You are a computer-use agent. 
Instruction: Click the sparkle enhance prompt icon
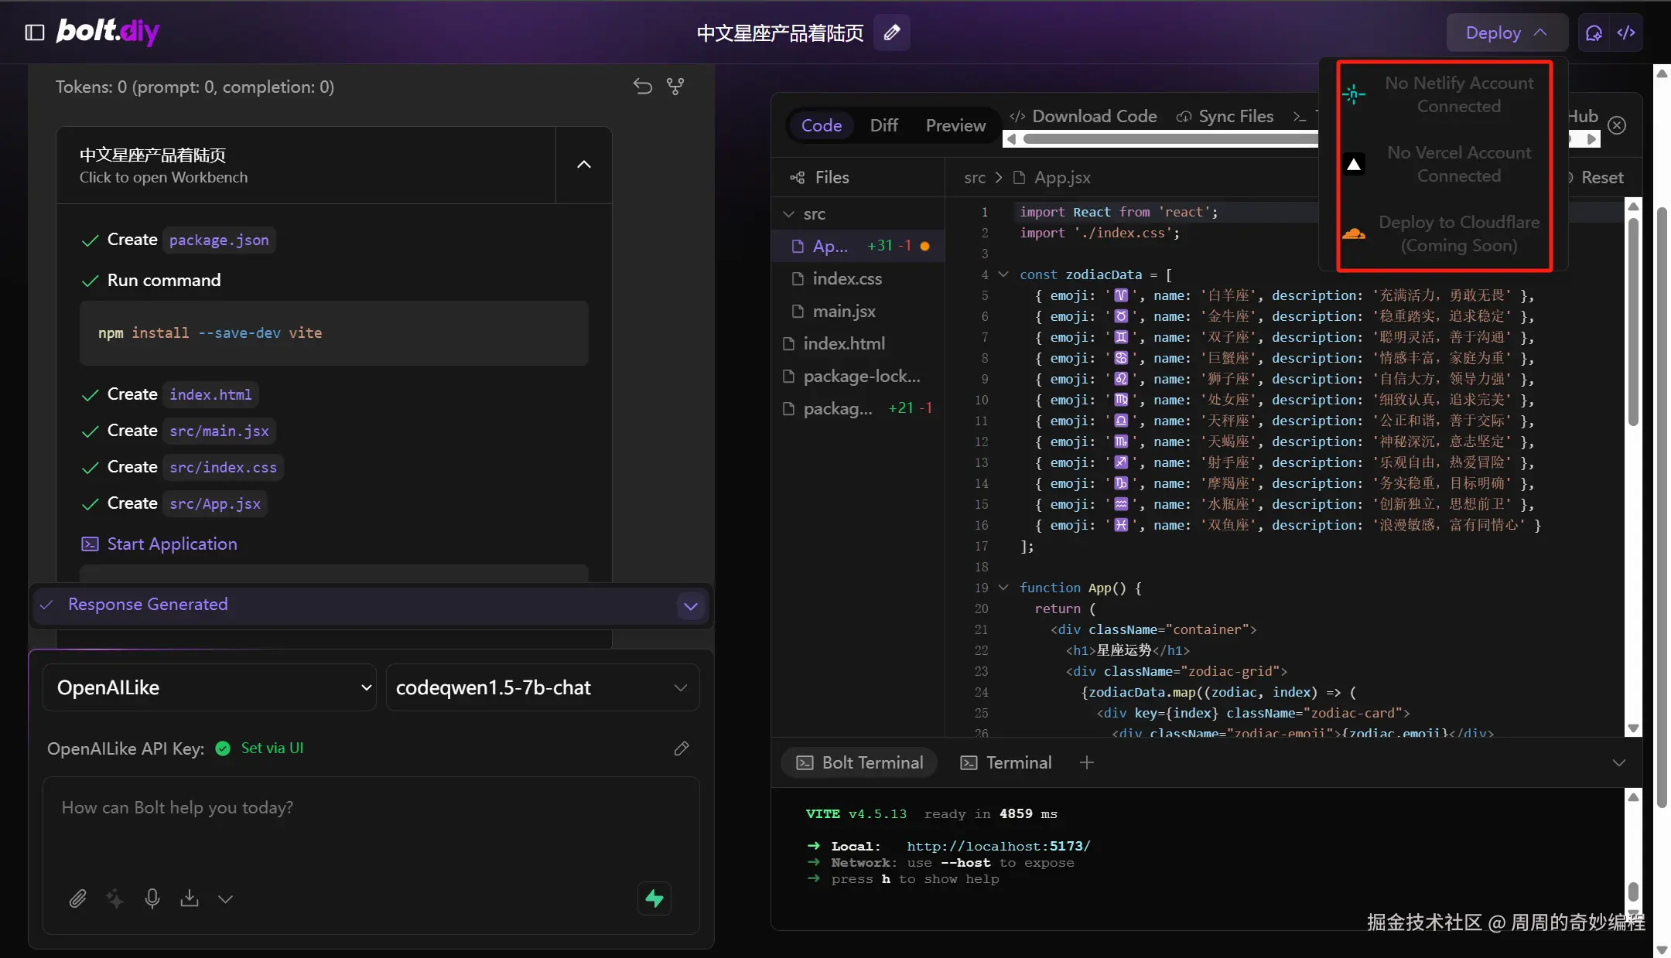pyautogui.click(x=114, y=898)
